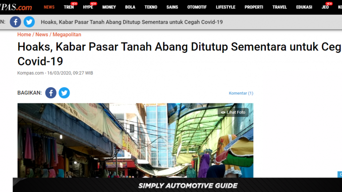
Task: Go to the HYPE section
Action: (88, 7)
